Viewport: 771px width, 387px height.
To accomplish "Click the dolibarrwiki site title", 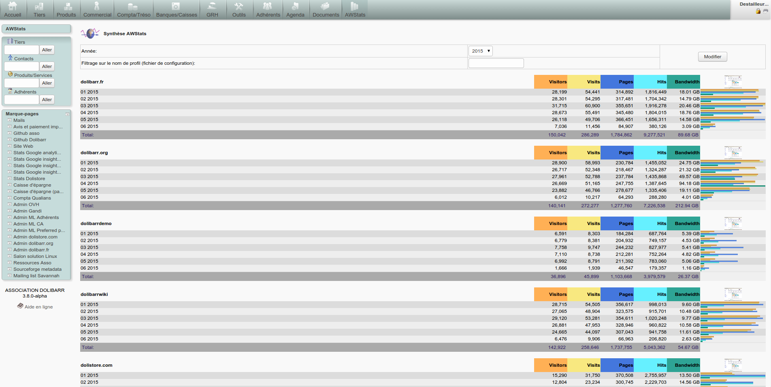I will coord(94,294).
